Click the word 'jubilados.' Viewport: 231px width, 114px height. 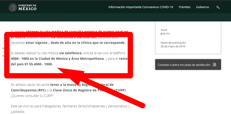pos(18,112)
